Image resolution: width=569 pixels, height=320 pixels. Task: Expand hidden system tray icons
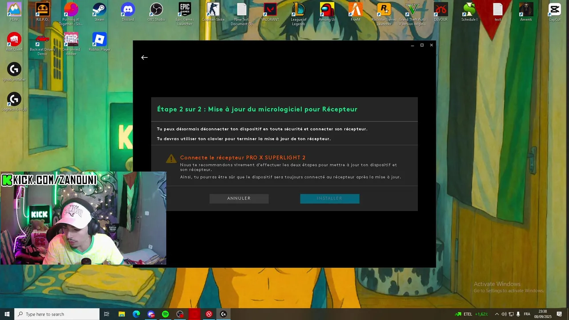(497, 314)
